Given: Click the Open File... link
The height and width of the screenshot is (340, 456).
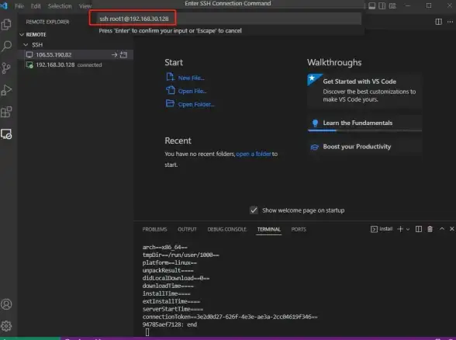Looking at the screenshot, I should tap(192, 91).
